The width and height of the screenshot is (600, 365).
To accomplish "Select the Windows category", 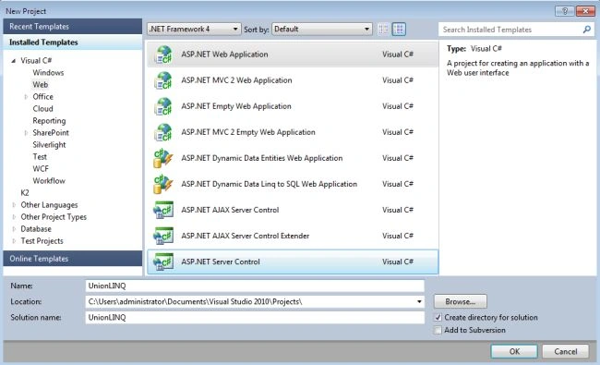I will pos(48,73).
